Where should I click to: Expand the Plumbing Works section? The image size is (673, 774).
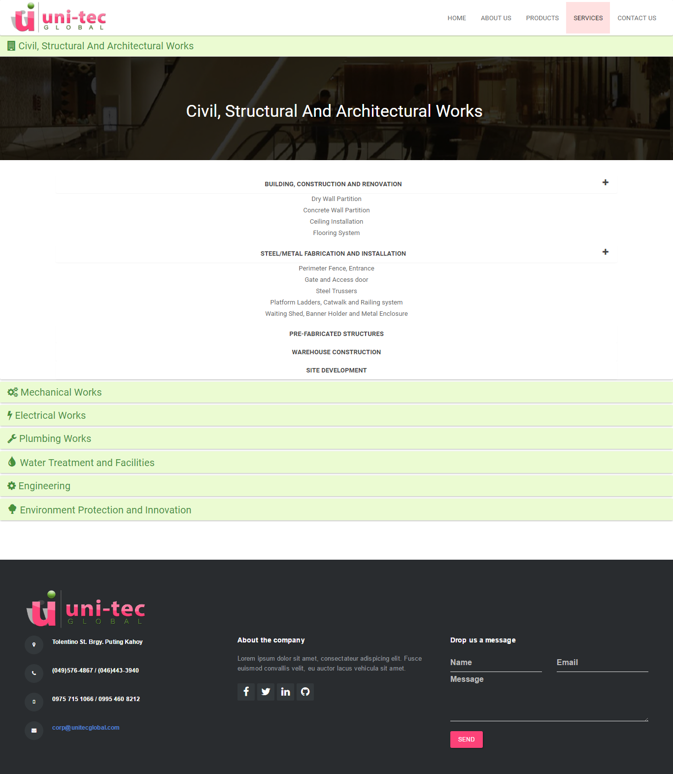pos(336,438)
